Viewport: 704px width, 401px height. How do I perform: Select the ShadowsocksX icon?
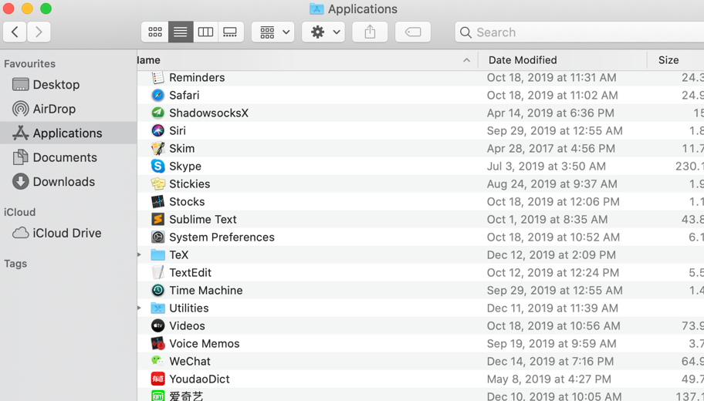click(157, 113)
